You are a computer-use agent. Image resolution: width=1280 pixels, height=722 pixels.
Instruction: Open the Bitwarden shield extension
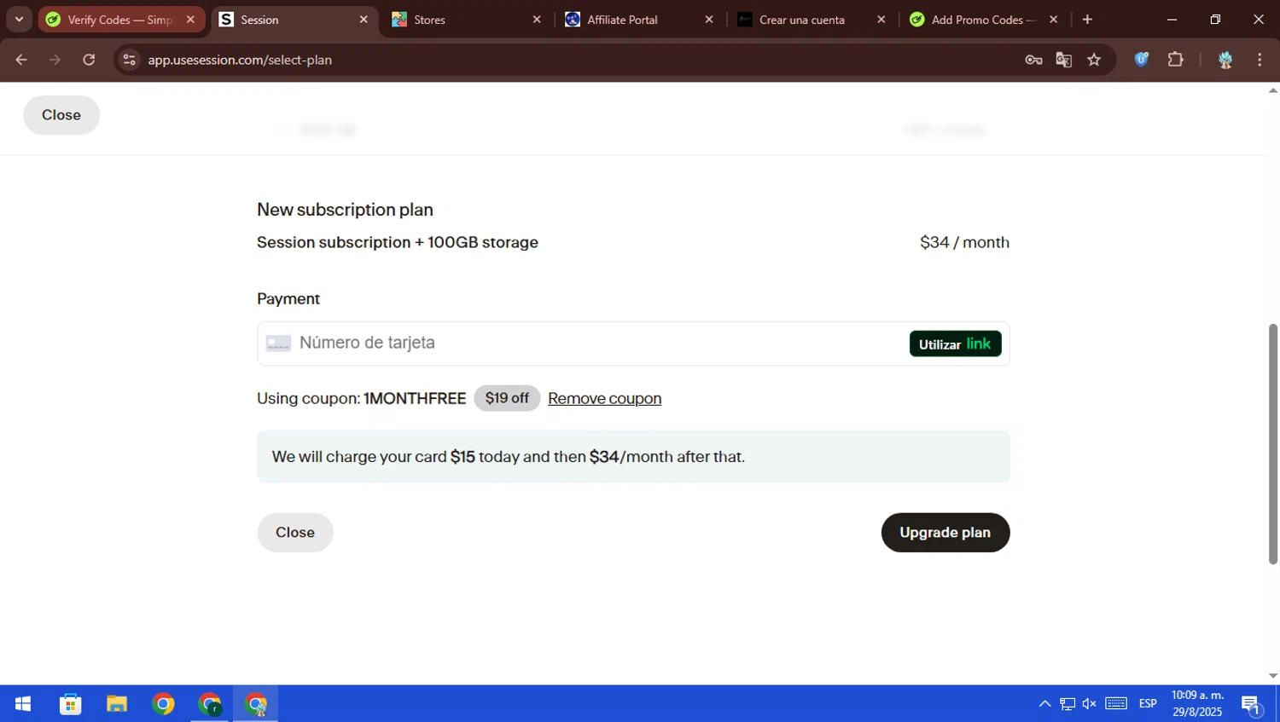tap(1142, 60)
